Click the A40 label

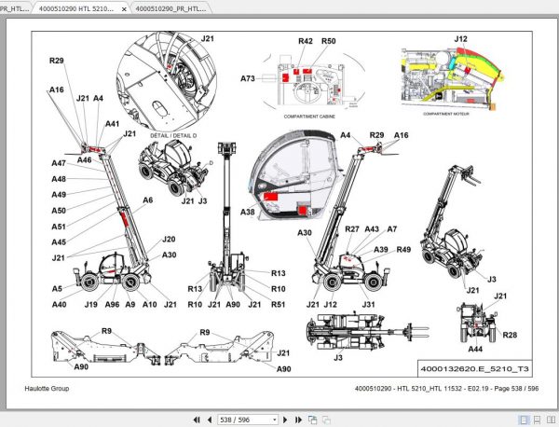click(x=60, y=304)
